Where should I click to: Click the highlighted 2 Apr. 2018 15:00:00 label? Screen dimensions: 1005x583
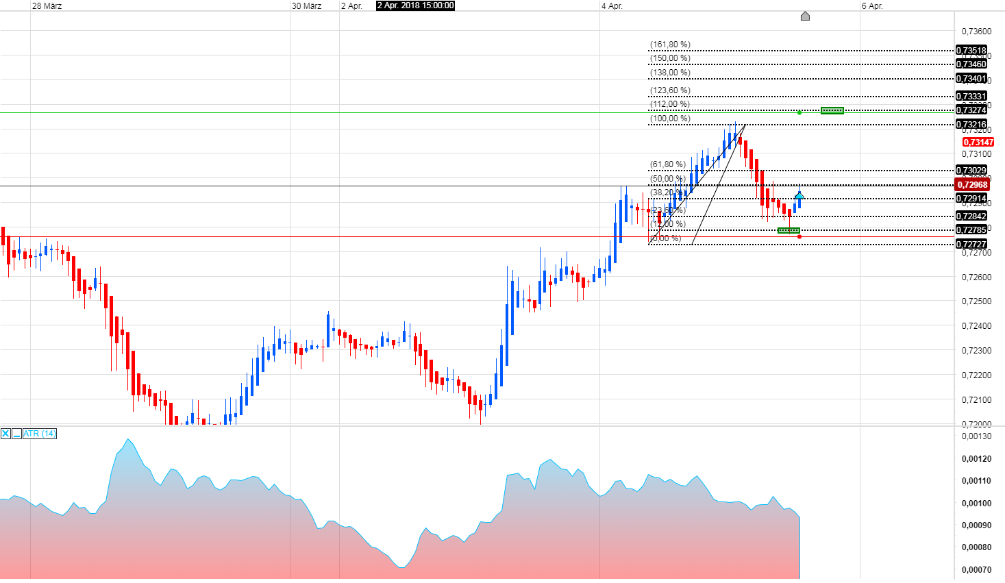point(415,5)
